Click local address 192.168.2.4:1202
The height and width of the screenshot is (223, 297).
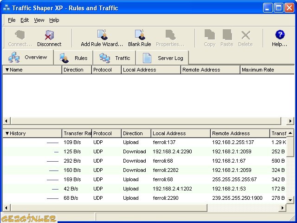(x=172, y=189)
